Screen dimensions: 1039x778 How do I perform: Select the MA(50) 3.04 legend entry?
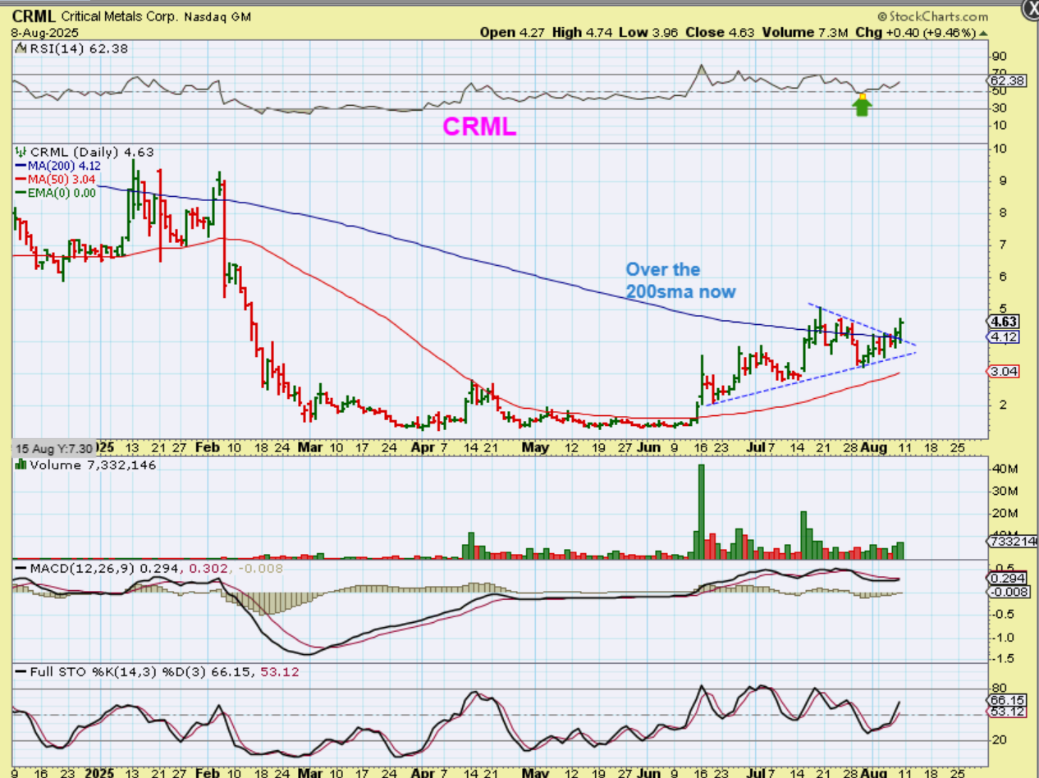57,179
